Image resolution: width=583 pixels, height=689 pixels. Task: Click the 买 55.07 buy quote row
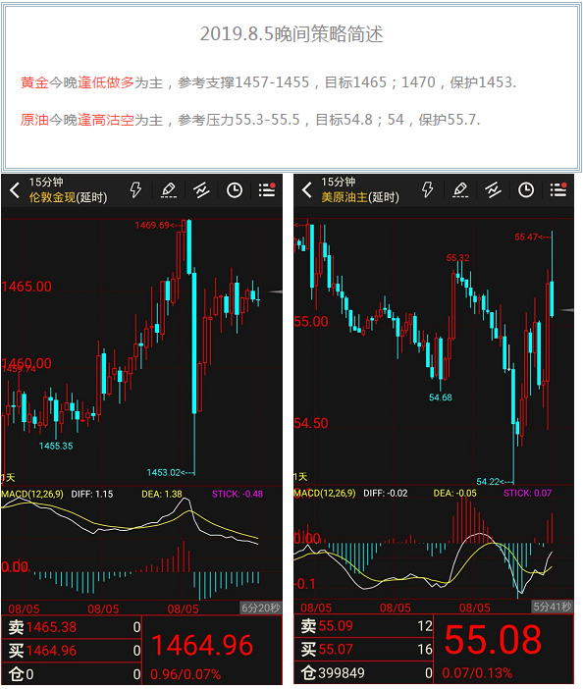[364, 649]
